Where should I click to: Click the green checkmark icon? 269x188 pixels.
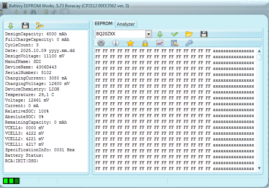pos(175,34)
